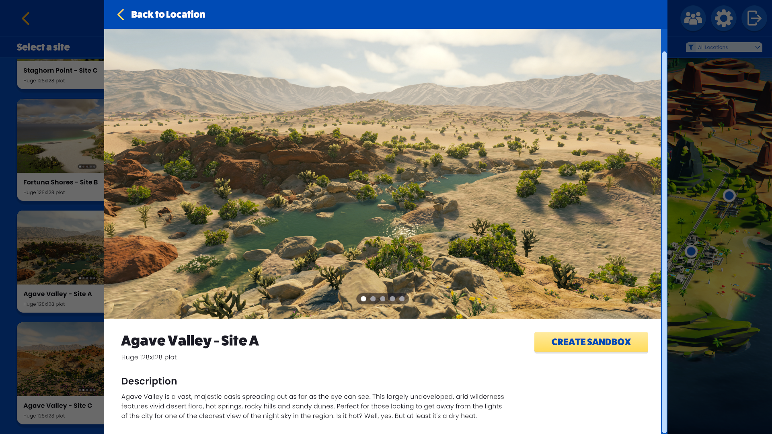Navigate back using left chevron icon
The height and width of the screenshot is (434, 772).
coord(26,18)
